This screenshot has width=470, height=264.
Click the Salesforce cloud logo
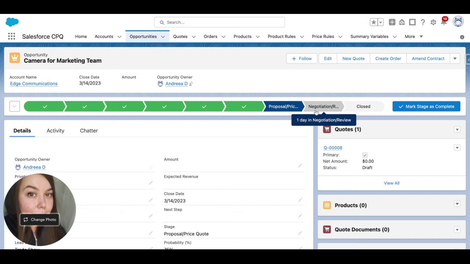coord(12,22)
